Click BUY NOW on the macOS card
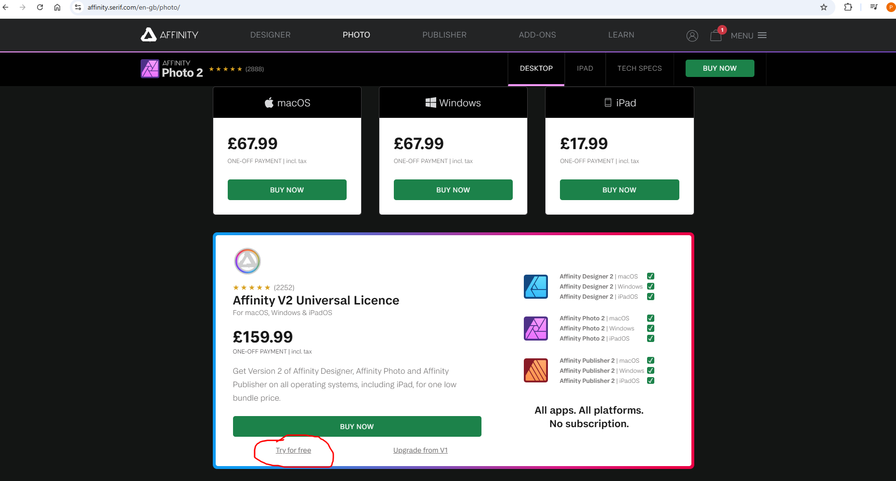896x481 pixels. (x=287, y=190)
